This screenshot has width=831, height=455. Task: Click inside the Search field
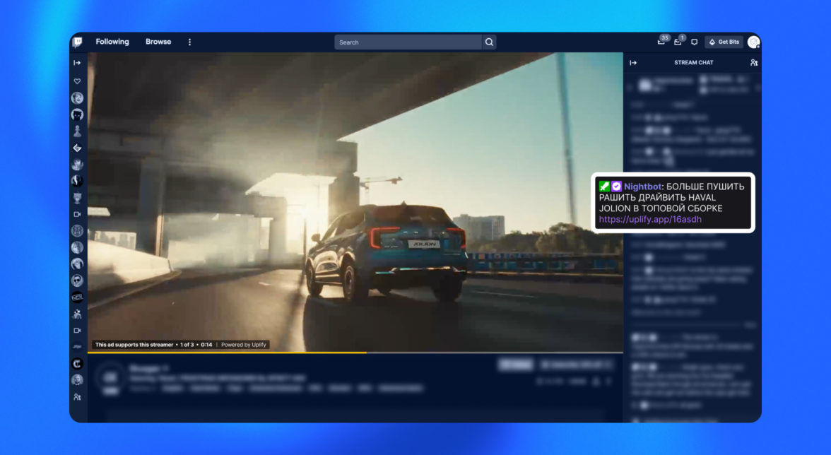point(408,42)
